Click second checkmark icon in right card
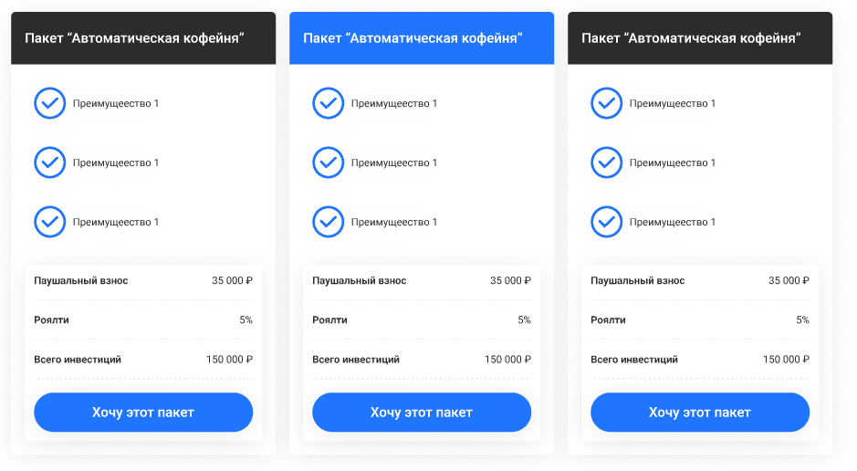 pyautogui.click(x=607, y=162)
